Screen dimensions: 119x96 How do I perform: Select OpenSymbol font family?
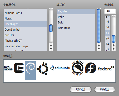point(26,30)
